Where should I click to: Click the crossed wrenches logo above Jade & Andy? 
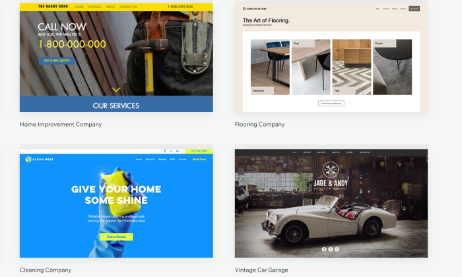point(331,169)
